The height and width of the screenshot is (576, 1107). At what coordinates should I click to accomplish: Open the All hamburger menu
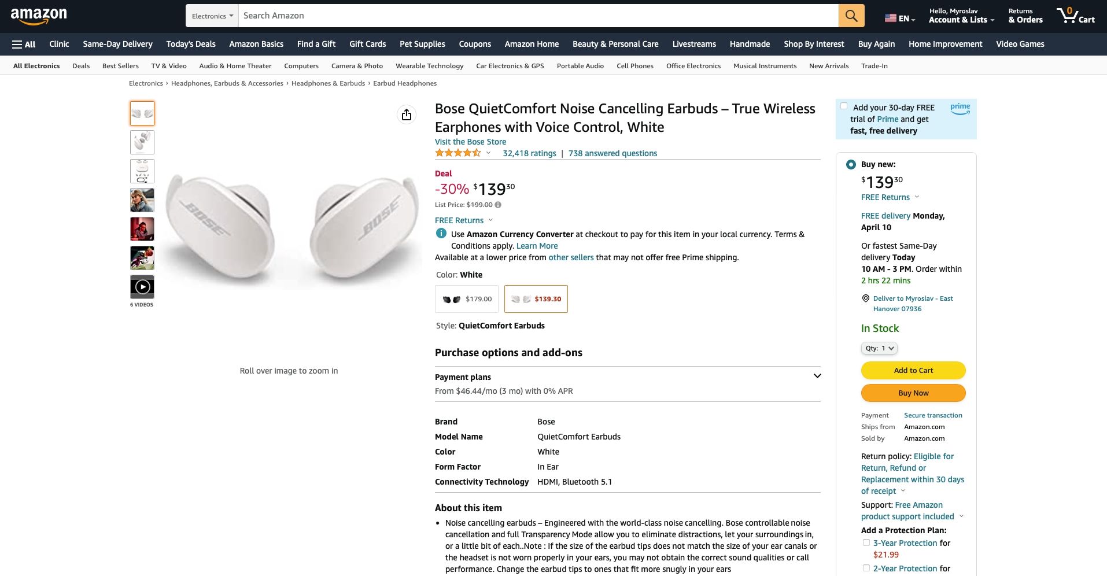tap(24, 44)
